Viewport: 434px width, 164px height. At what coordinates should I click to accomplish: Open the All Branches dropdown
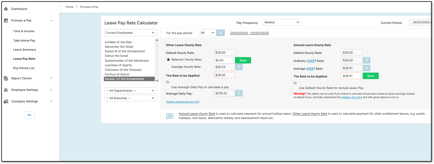coord(131,98)
